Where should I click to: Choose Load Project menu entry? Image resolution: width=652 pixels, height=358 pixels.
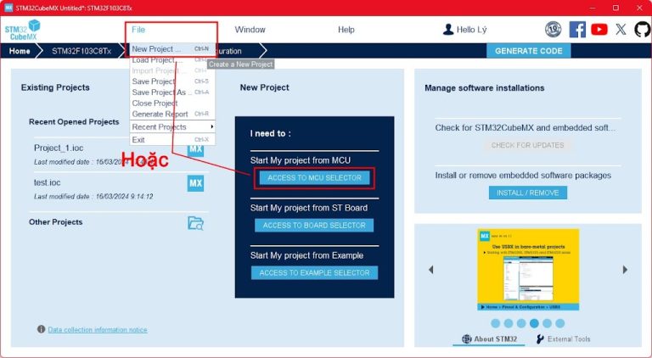click(x=172, y=59)
